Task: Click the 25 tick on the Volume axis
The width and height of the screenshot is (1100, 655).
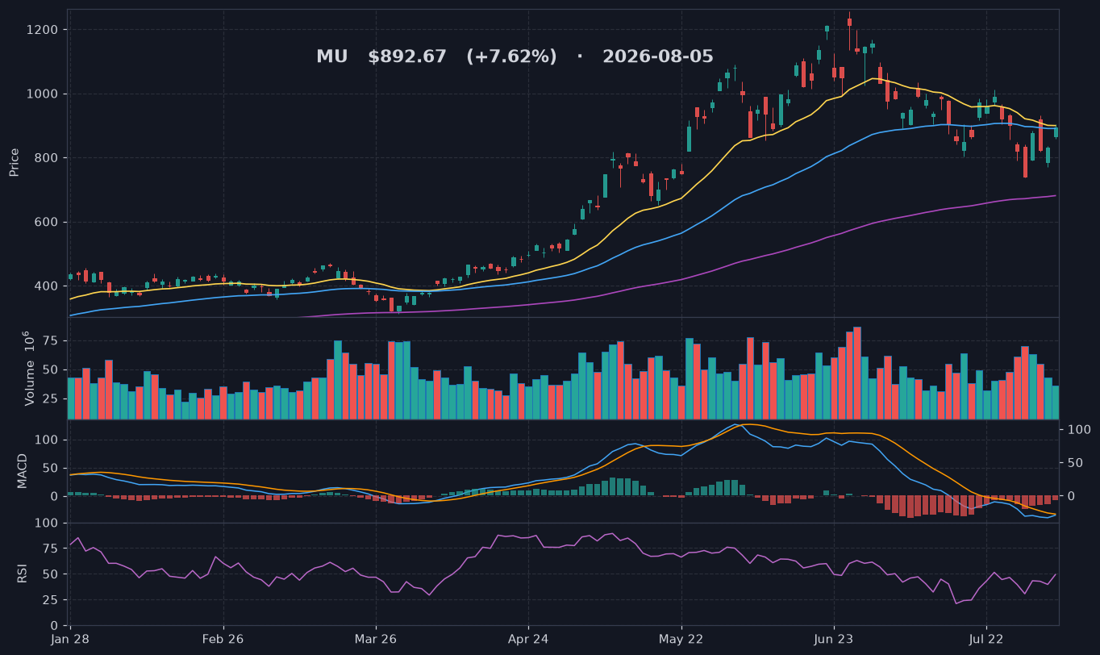Action: click(49, 399)
